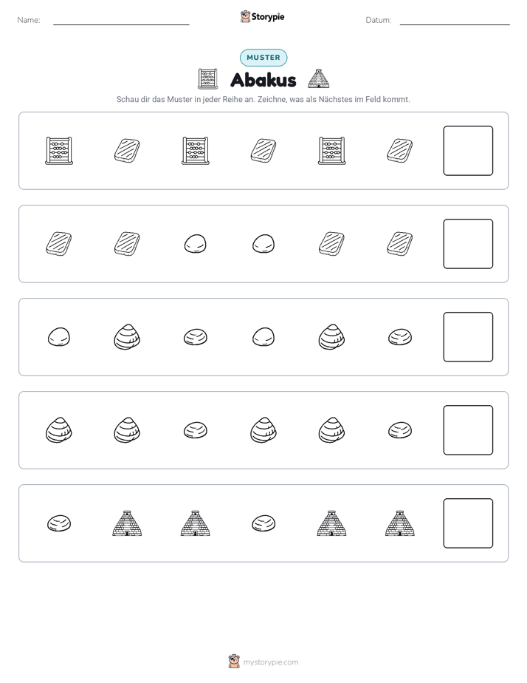Image resolution: width=527 pixels, height=683 pixels.
Task: Click the first pebble in the third row
Action: (59, 337)
